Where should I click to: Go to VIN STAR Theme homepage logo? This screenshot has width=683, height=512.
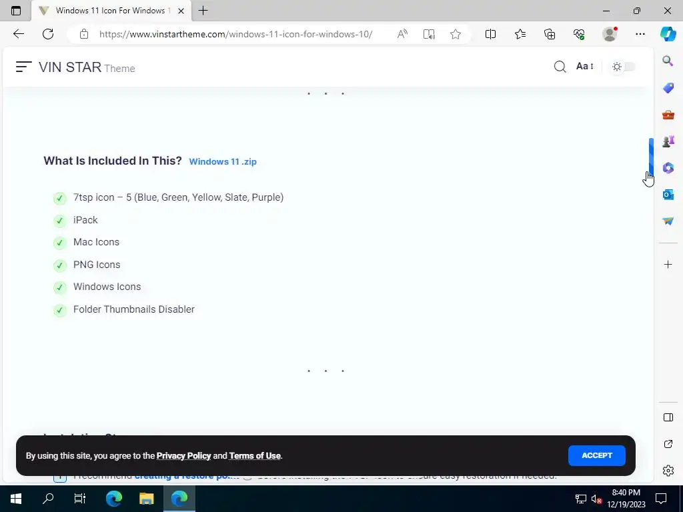[87, 67]
